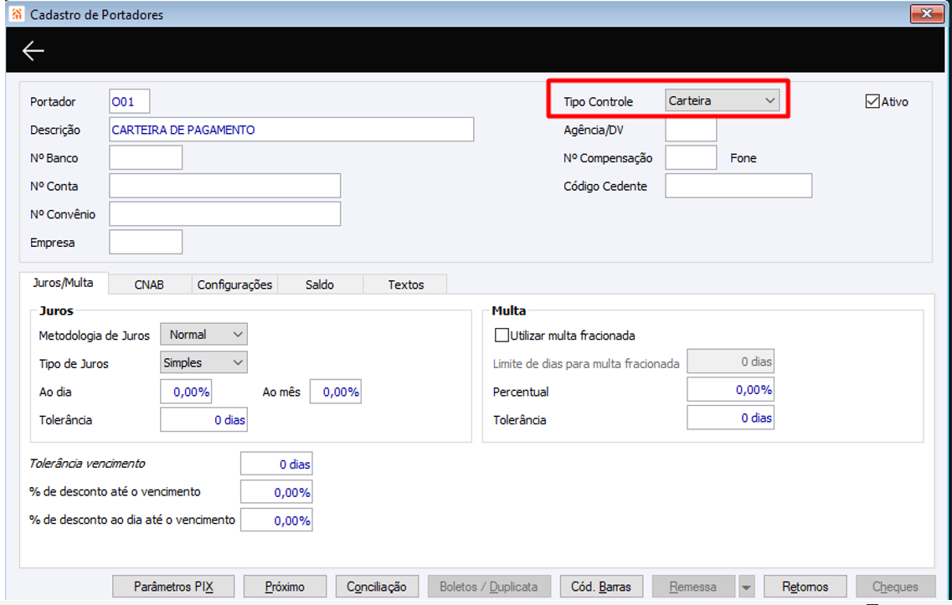The width and height of the screenshot is (952, 605).
Task: Uncheck the Ativo checkbox
Action: tap(872, 101)
